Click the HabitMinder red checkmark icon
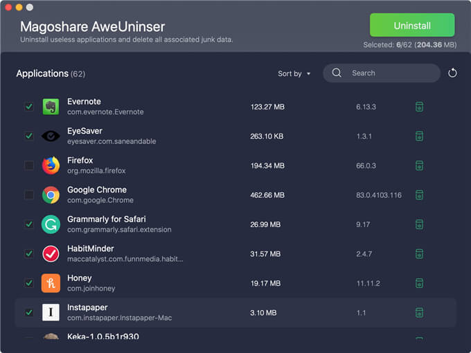 pos(51,253)
